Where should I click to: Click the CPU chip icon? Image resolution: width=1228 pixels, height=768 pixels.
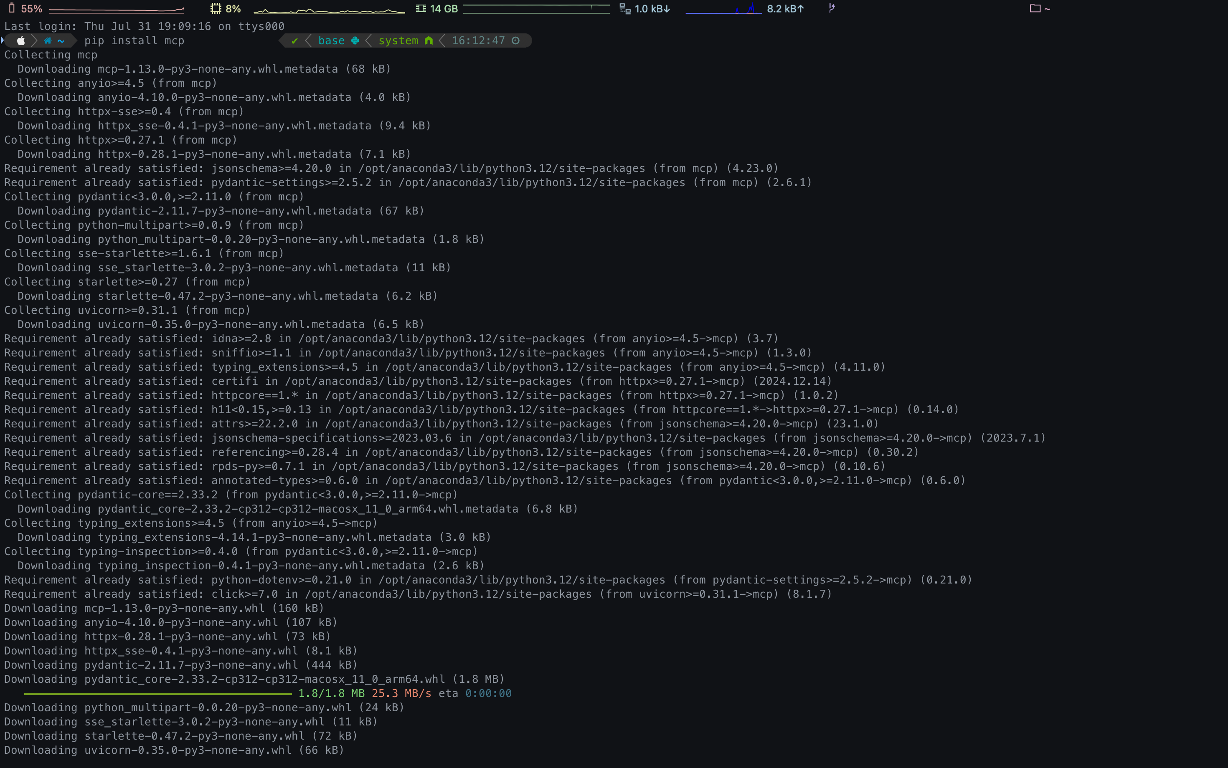point(216,8)
